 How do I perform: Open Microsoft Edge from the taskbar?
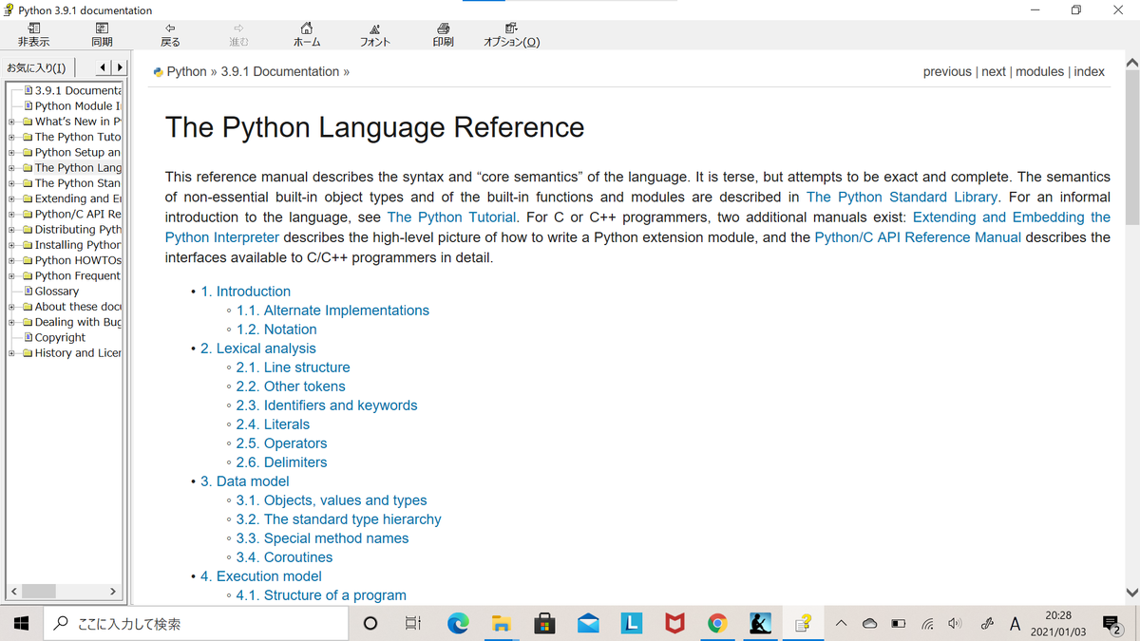tap(458, 623)
